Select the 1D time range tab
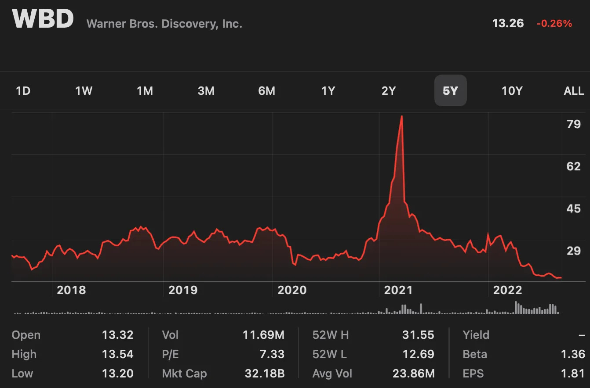590x388 pixels. [x=23, y=91]
